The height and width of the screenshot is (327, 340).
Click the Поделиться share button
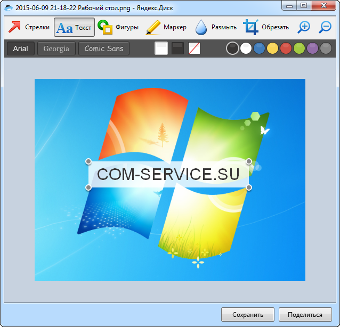pos(305,314)
